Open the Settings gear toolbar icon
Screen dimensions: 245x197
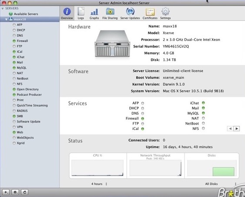[165, 14]
